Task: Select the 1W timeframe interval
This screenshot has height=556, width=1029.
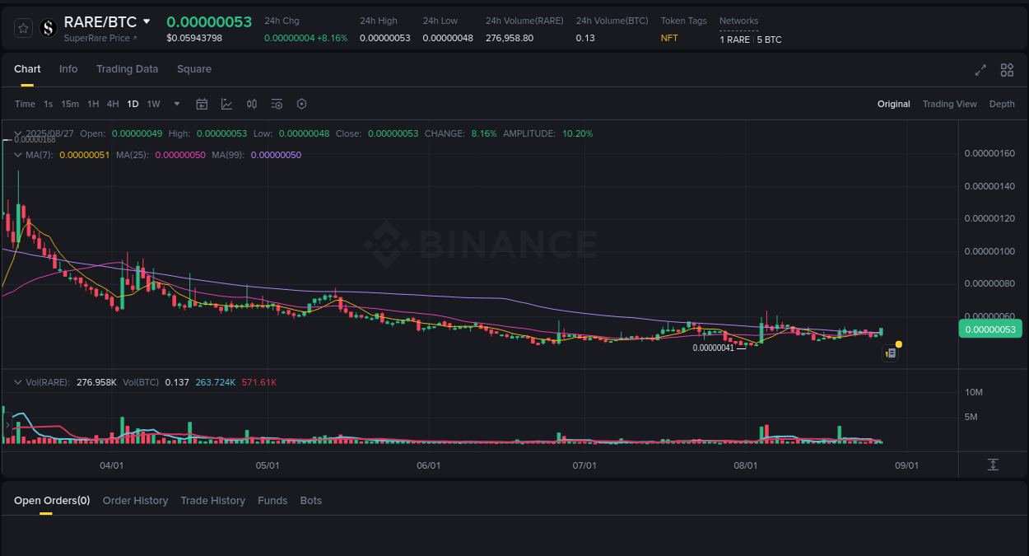Action: click(x=153, y=104)
